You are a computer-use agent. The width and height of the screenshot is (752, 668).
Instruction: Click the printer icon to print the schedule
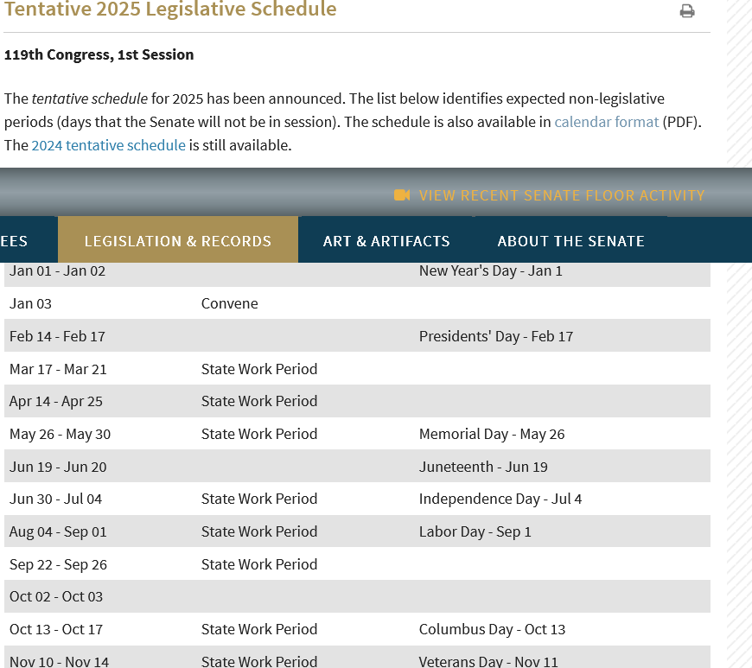tap(687, 11)
